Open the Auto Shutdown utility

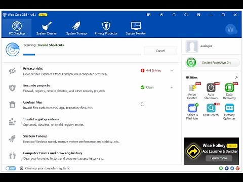211,91
